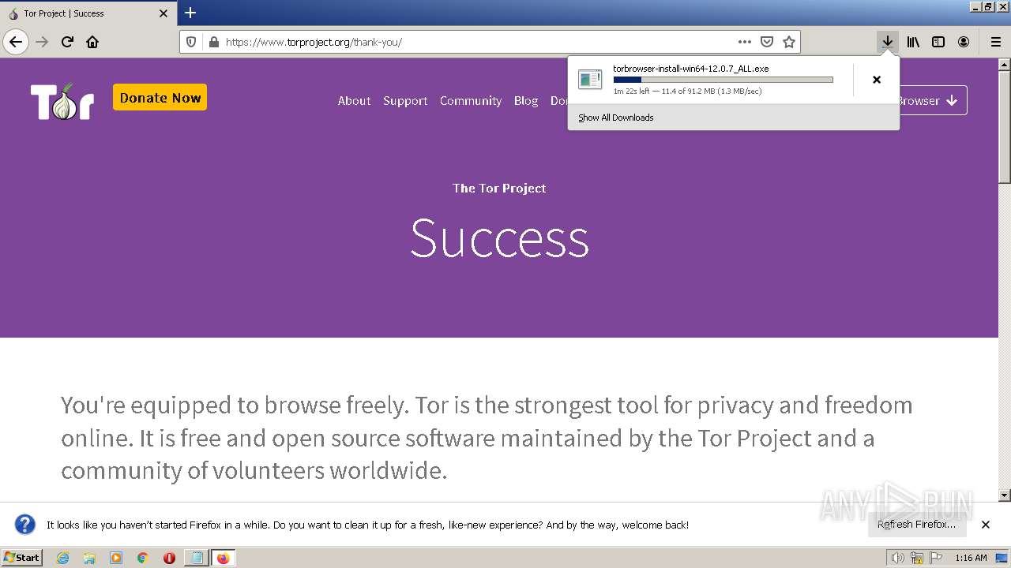The width and height of the screenshot is (1011, 568).
Task: Click the torbrowser installer file icon
Action: [x=590, y=79]
